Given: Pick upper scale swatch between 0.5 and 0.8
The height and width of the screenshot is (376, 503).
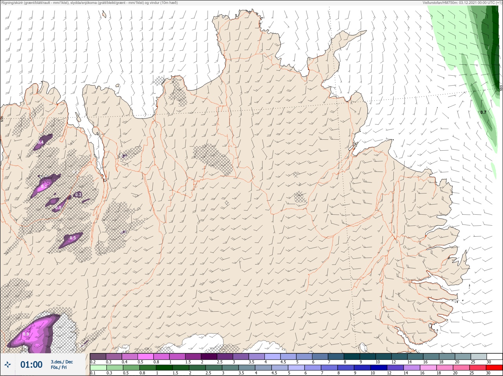Looking at the screenshot, I should tap(145, 356).
